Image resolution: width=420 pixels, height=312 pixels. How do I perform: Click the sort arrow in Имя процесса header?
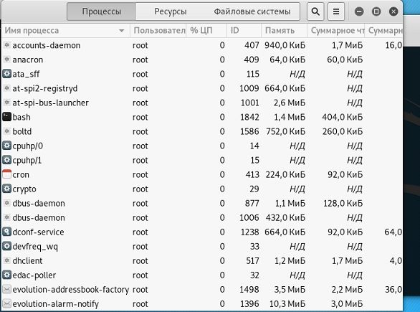[122, 31]
